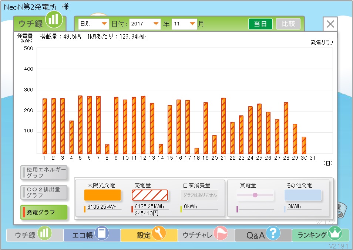The image size is (353, 250).
Task: Click the bar for day 30
Action: click(x=304, y=145)
